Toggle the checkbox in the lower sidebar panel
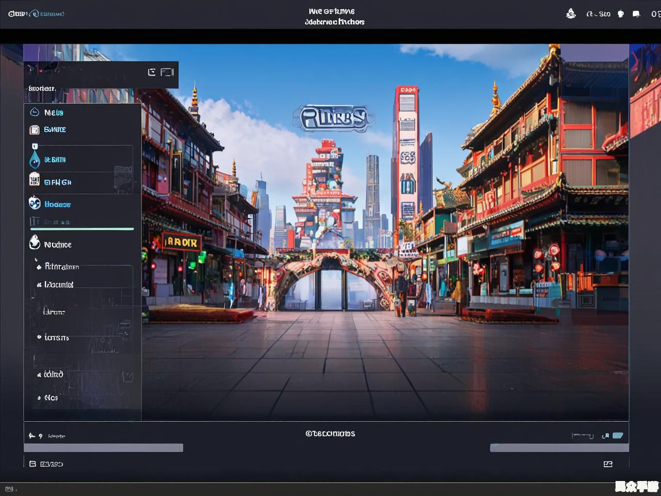The width and height of the screenshot is (661, 496). coord(128,377)
